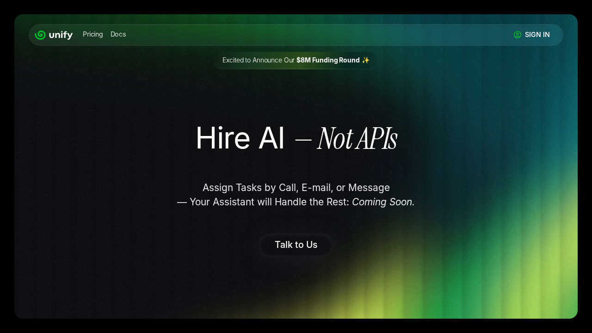592x333 pixels.
Task: Click Excited to Announce Our banner text
Action: pos(259,60)
